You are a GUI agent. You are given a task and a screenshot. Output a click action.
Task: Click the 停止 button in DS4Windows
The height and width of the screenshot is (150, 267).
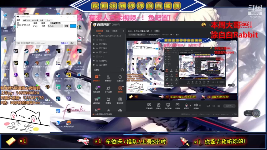(x=72, y=43)
